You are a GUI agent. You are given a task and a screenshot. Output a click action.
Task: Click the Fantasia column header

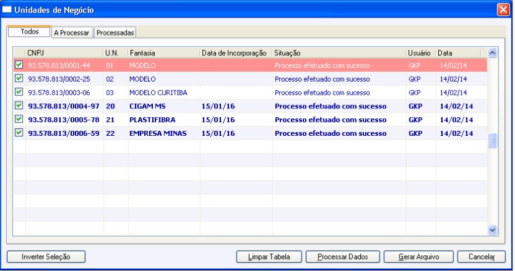pos(164,53)
